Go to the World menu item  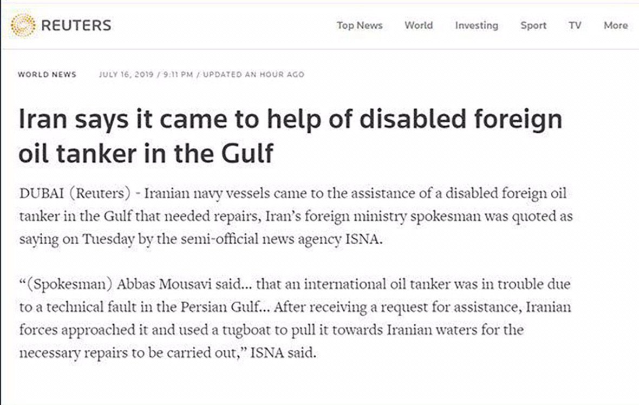click(418, 25)
